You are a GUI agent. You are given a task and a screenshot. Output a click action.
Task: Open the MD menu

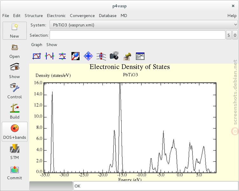point(124,16)
